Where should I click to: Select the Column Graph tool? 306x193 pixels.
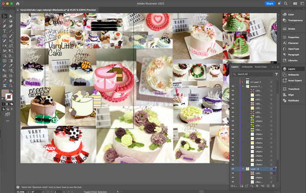(x=4, y=76)
